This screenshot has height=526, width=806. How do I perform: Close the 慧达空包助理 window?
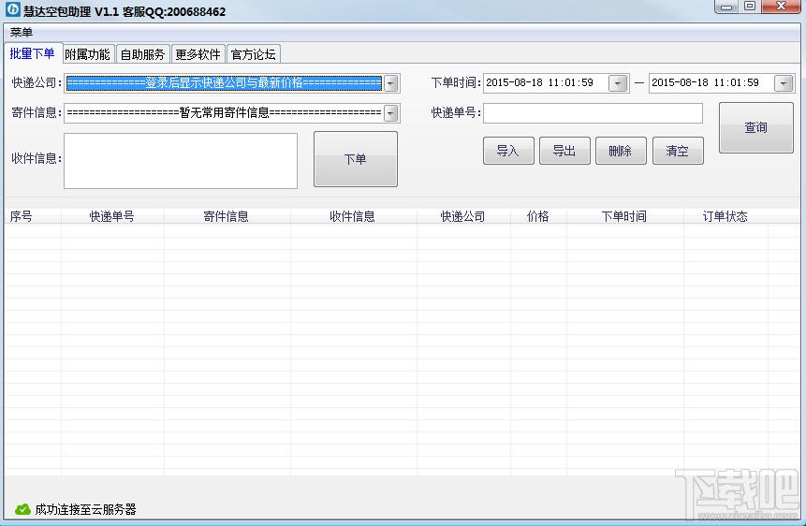pyautogui.click(x=782, y=7)
